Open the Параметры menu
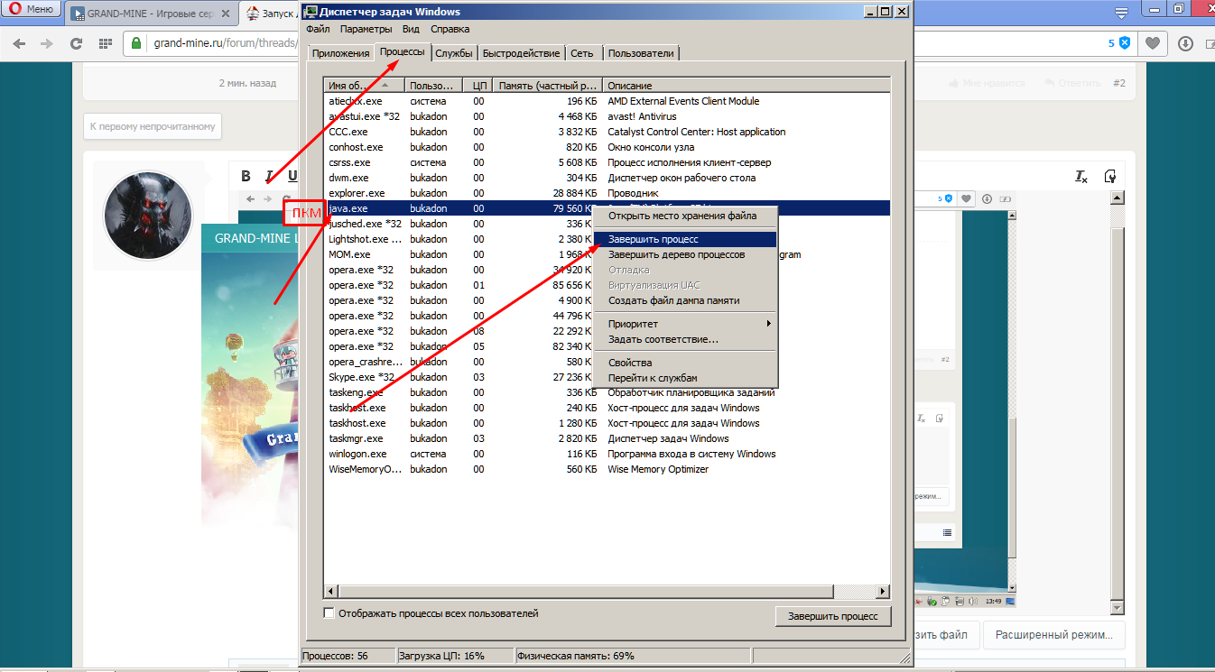The width and height of the screenshot is (1215, 672). (x=366, y=29)
